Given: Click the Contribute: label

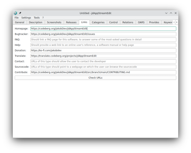Looking at the screenshot, I should (x=21, y=72).
